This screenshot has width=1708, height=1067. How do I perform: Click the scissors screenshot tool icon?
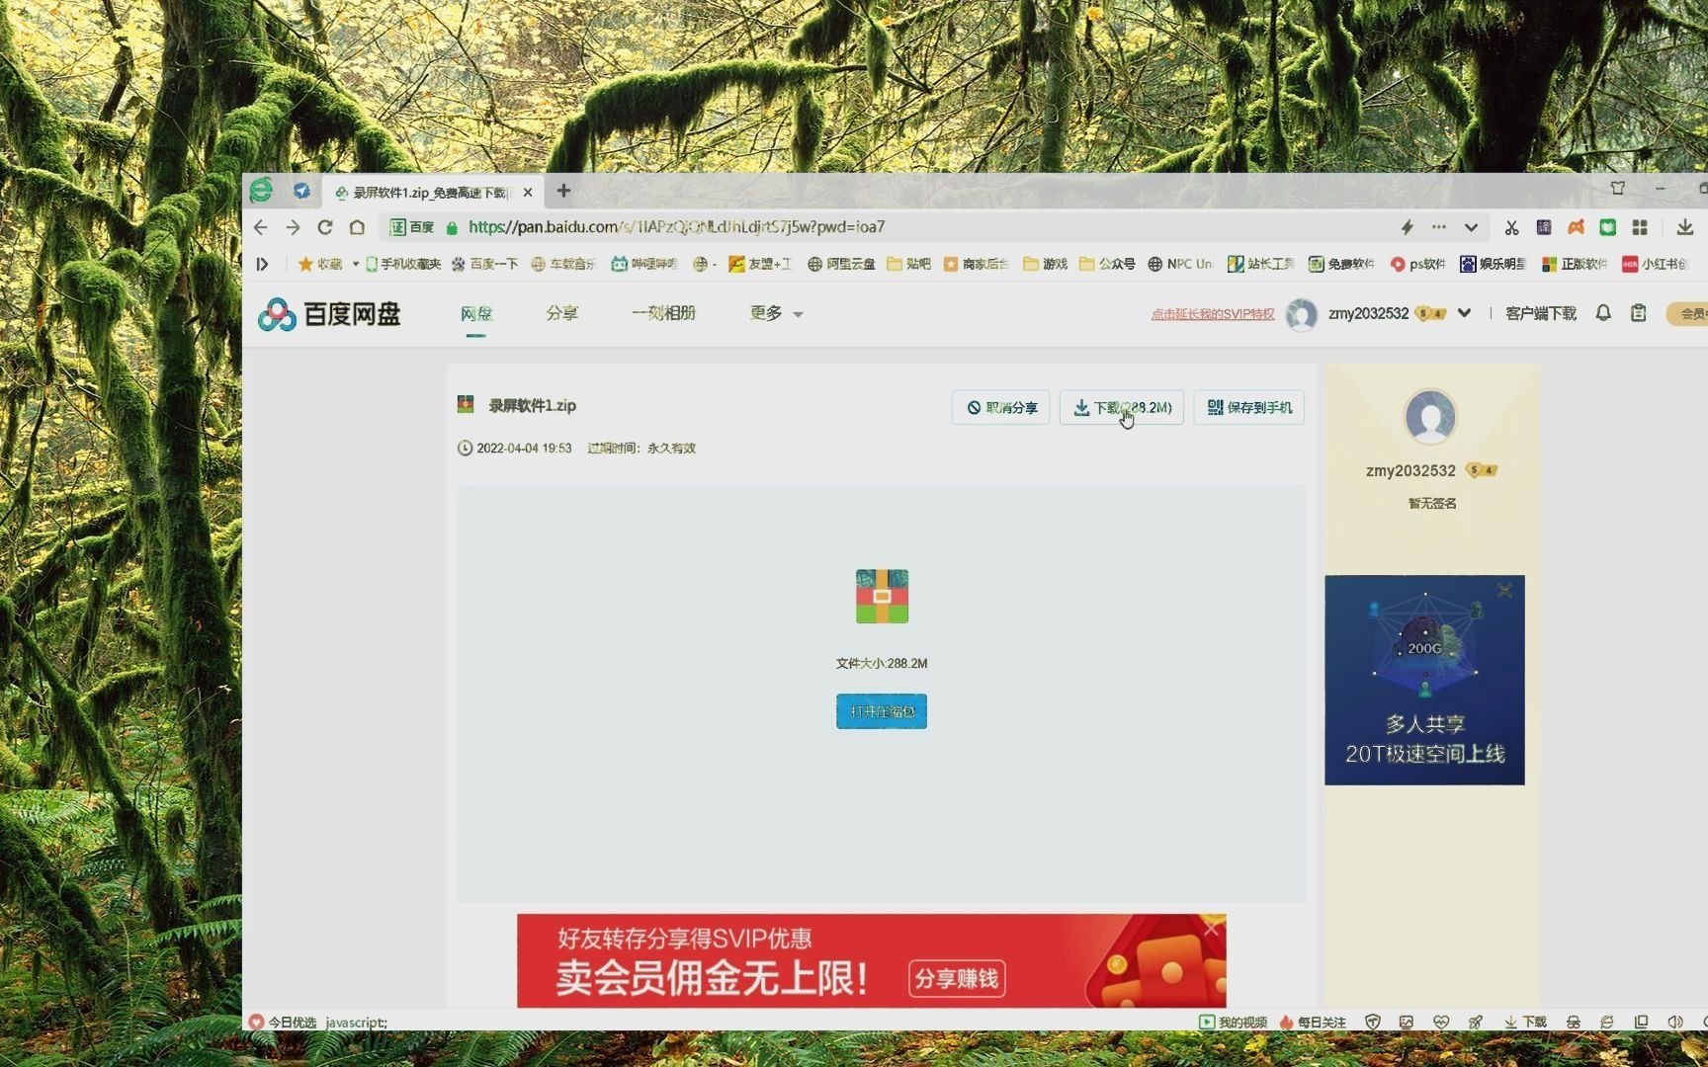(1511, 227)
